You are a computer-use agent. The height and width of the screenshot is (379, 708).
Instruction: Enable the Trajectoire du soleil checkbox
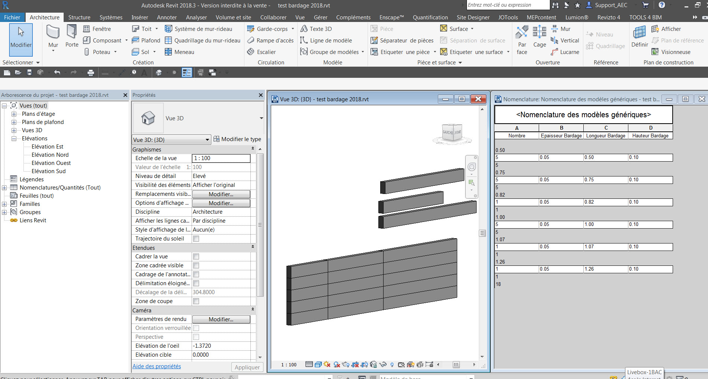196,239
